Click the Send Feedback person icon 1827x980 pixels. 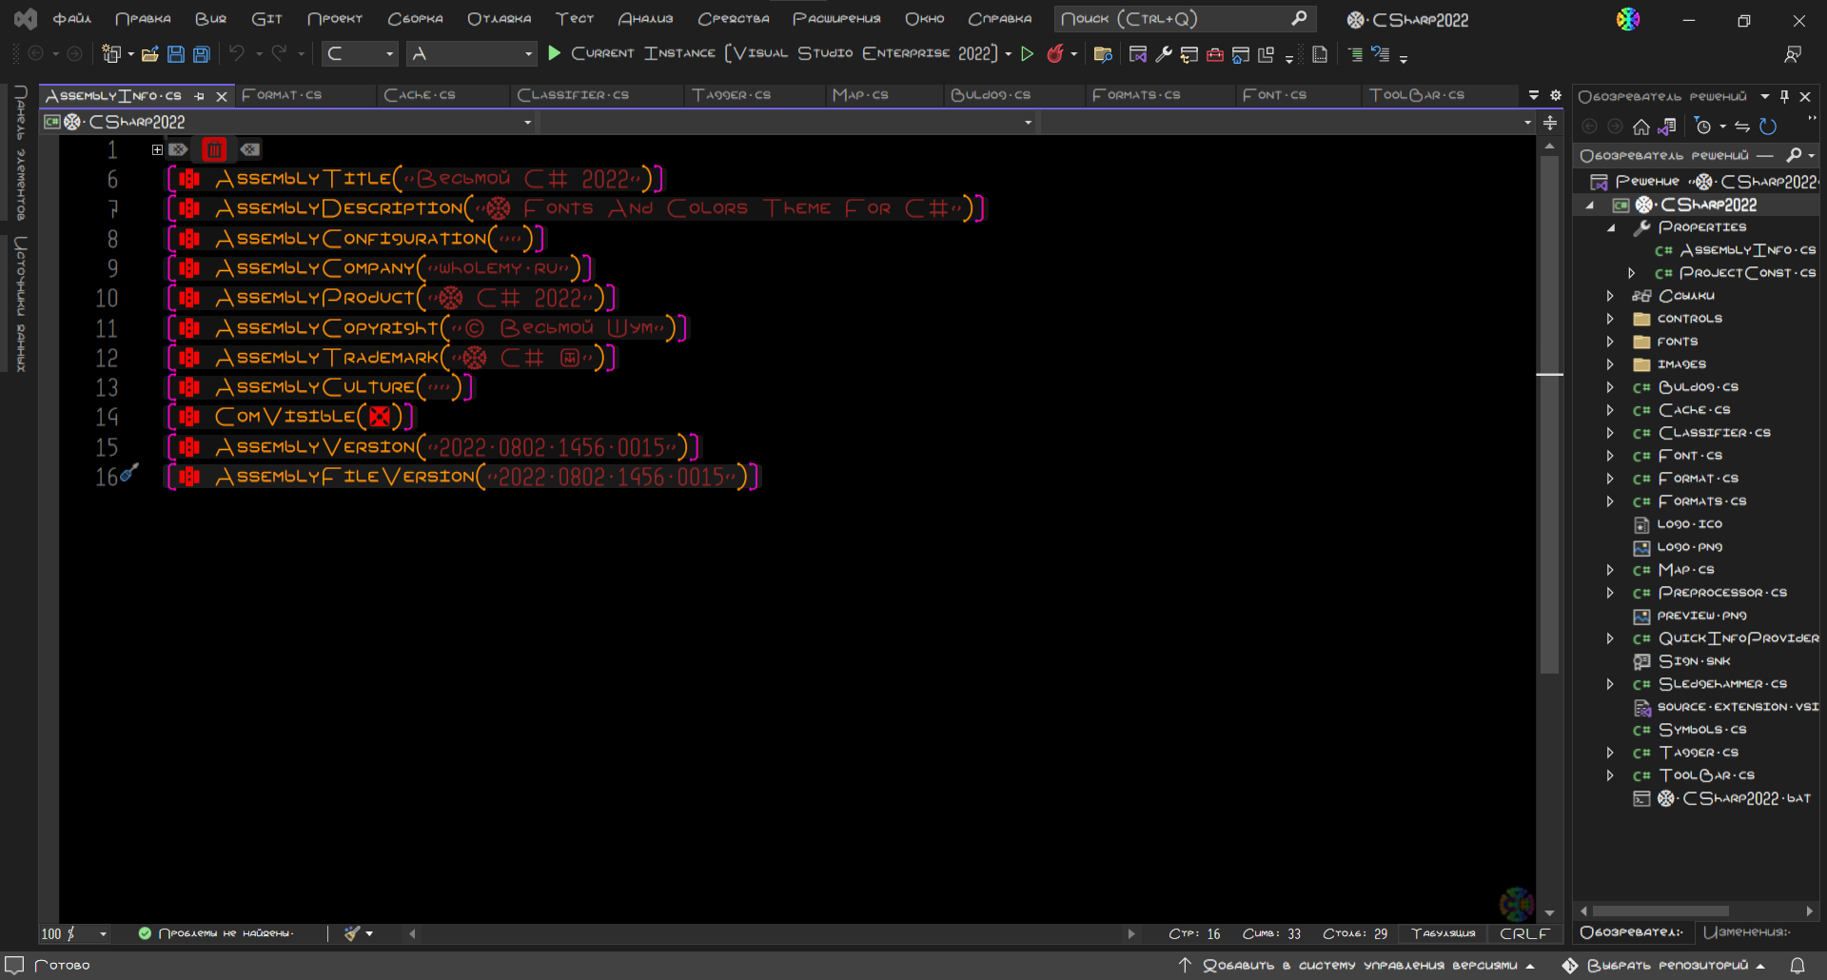tap(1793, 54)
